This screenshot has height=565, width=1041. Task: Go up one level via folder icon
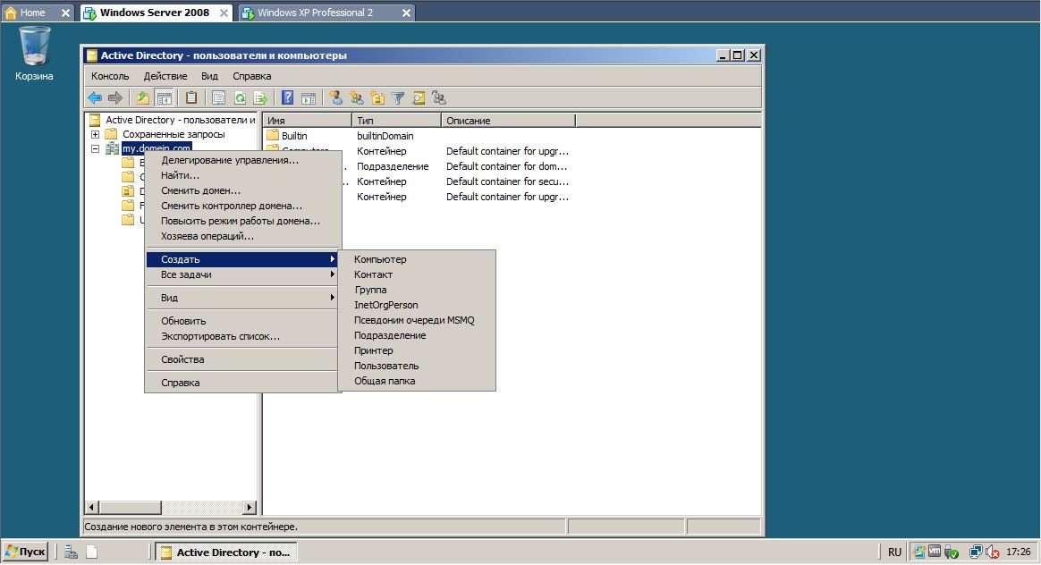(143, 98)
